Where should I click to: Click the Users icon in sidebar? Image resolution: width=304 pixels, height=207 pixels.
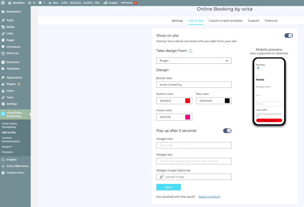(x=3, y=91)
